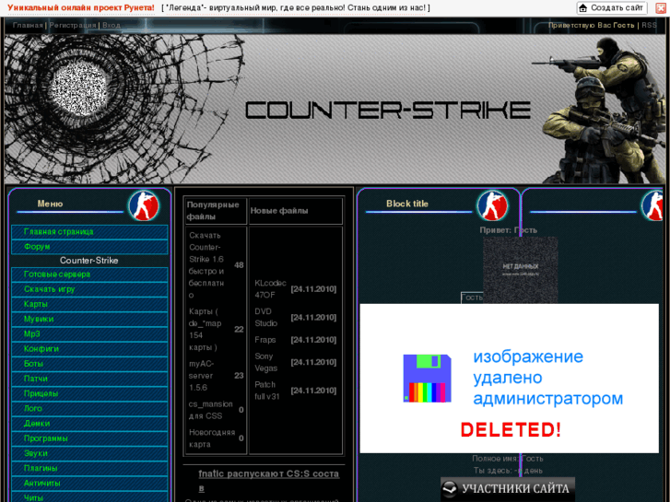
Task: Click the [24.11.2010] date beside Fraps
Action: tap(313, 340)
